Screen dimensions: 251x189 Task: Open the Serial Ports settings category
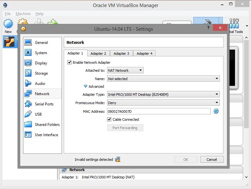[42, 104]
